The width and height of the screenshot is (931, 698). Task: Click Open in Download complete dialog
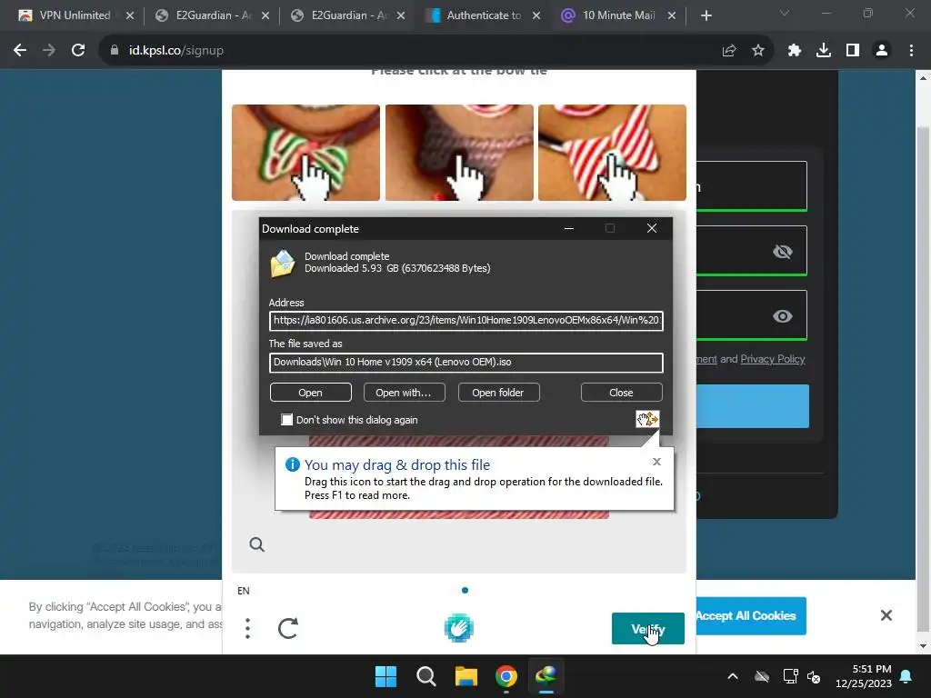(311, 393)
